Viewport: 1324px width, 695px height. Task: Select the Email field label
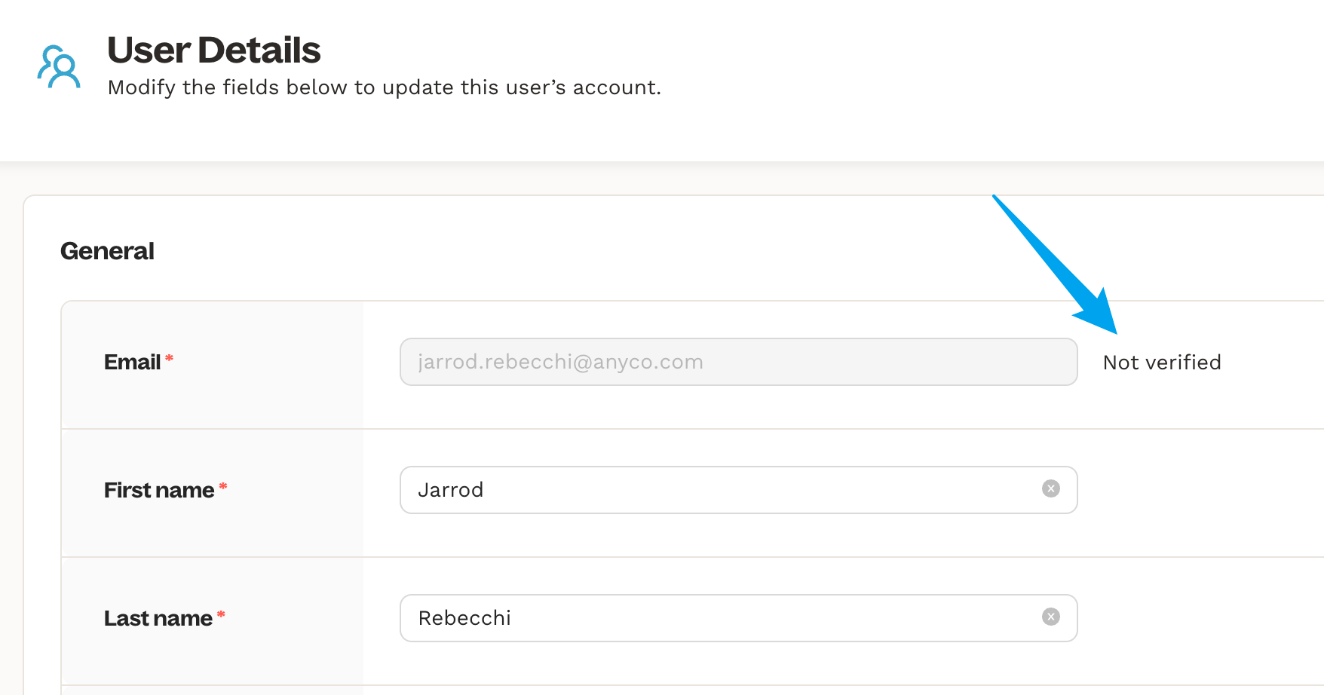[132, 363]
